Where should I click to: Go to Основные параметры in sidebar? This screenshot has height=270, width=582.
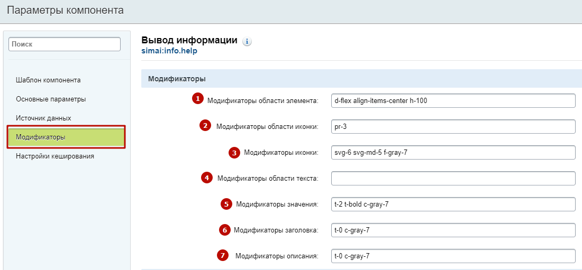pos(51,99)
